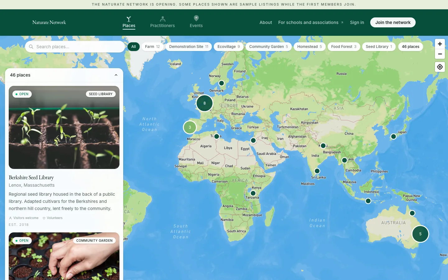Select the map marker near Sri Lanka
The width and height of the screenshot is (448, 280).
tap(317, 171)
